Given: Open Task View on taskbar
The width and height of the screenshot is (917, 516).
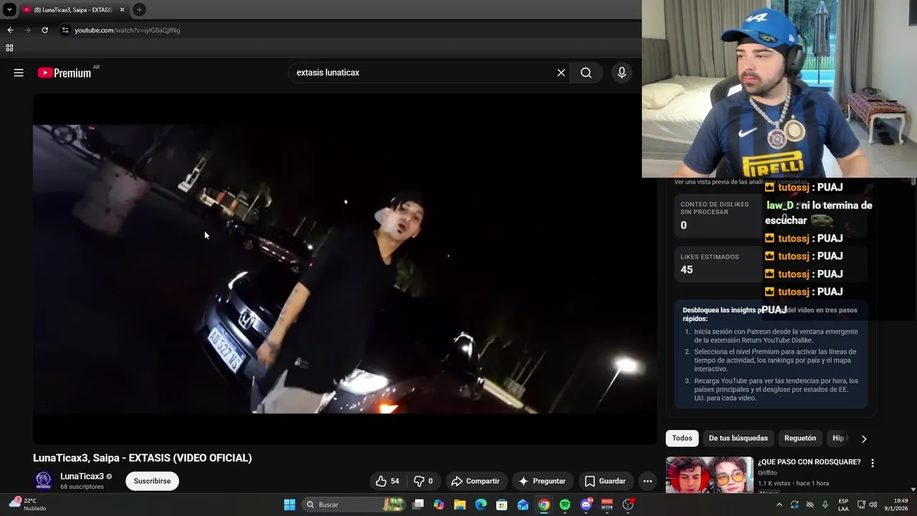Looking at the screenshot, I should point(418,505).
